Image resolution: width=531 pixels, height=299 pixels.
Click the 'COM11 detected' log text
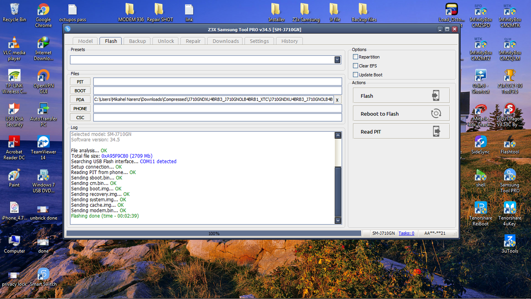[158, 162]
